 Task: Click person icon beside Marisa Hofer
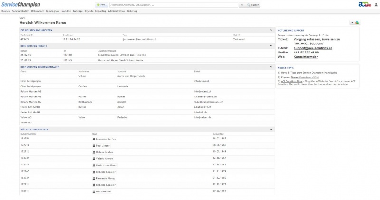(x=94, y=191)
